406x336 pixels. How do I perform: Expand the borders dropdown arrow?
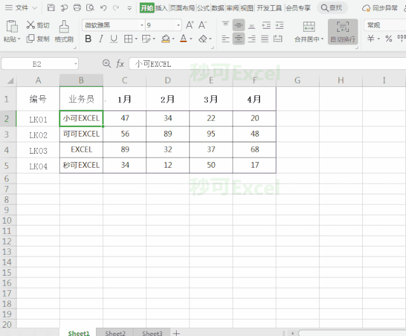click(136, 39)
